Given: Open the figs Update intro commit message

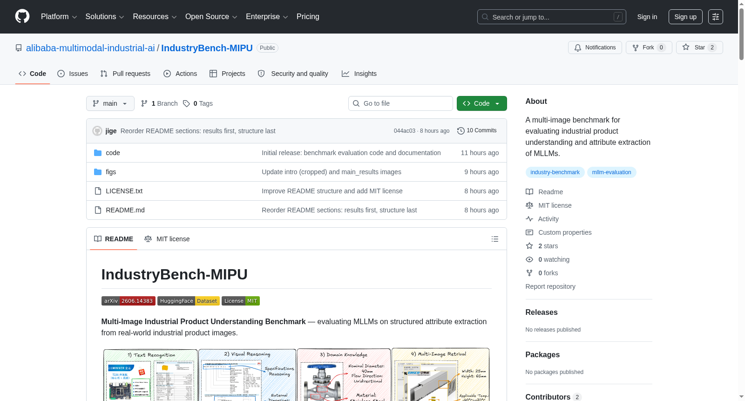Looking at the screenshot, I should pos(332,172).
